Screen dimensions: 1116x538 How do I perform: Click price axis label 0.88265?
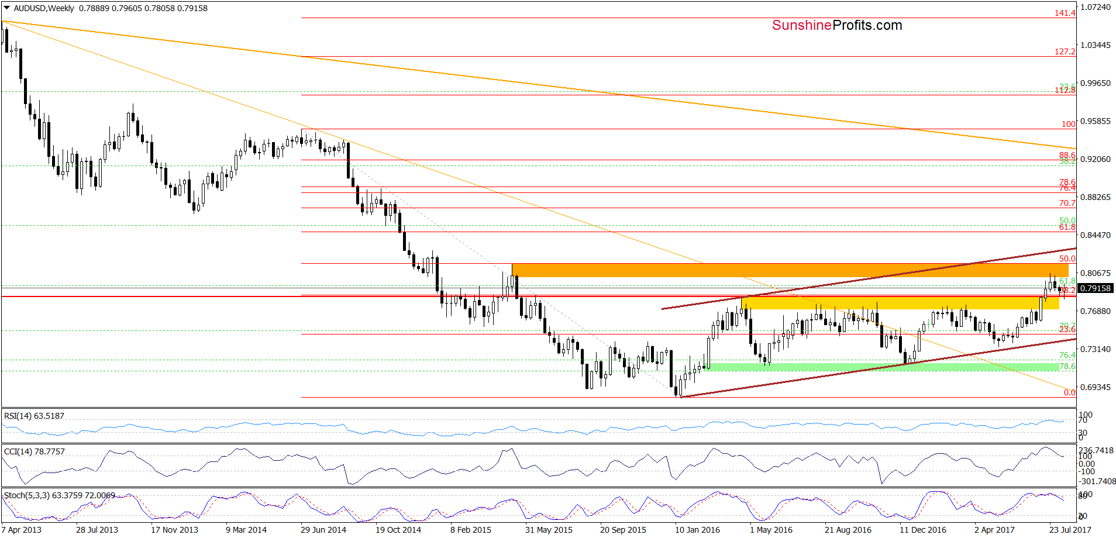(x=1096, y=197)
